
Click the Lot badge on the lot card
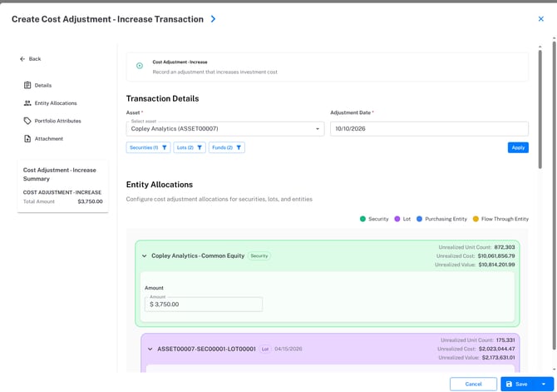point(265,349)
